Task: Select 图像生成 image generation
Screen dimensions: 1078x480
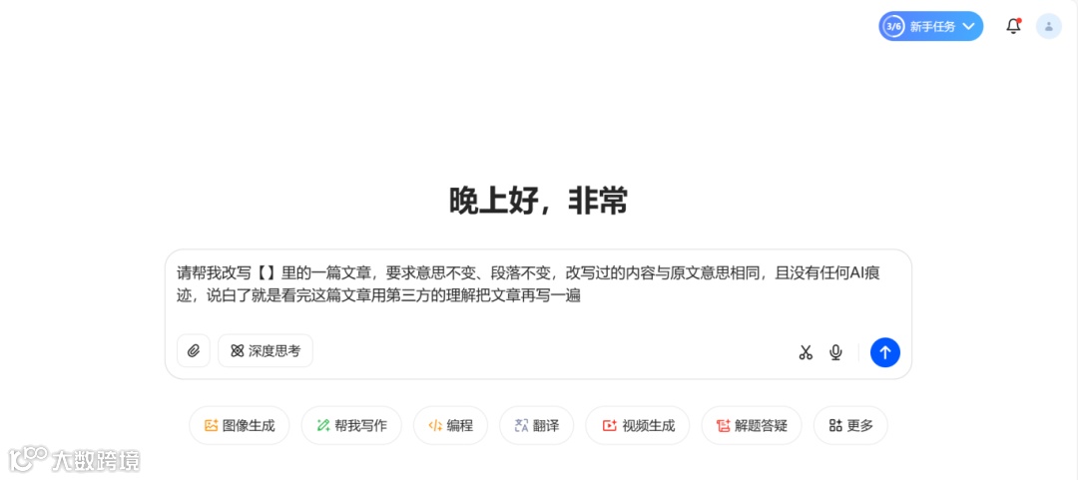Action: click(x=240, y=426)
